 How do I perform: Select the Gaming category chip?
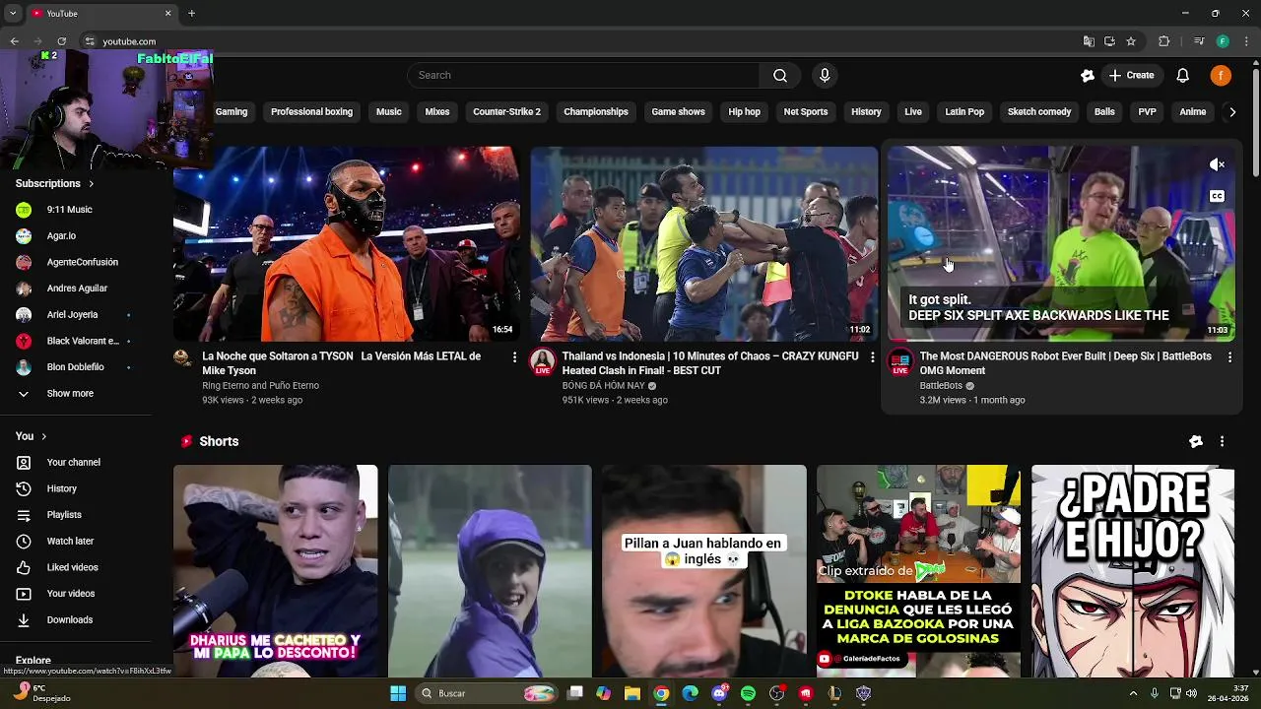[x=232, y=112]
